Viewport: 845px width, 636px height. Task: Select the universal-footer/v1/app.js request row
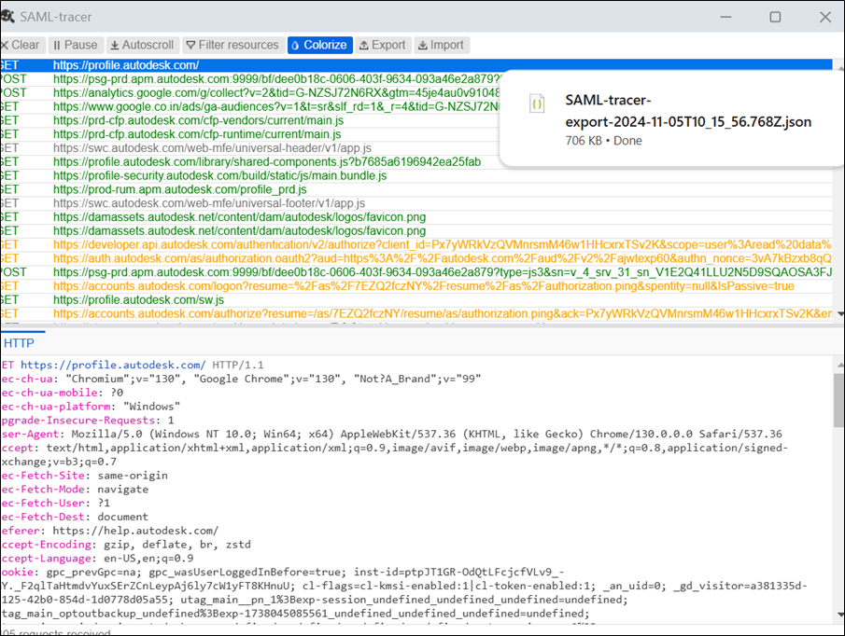(x=416, y=203)
